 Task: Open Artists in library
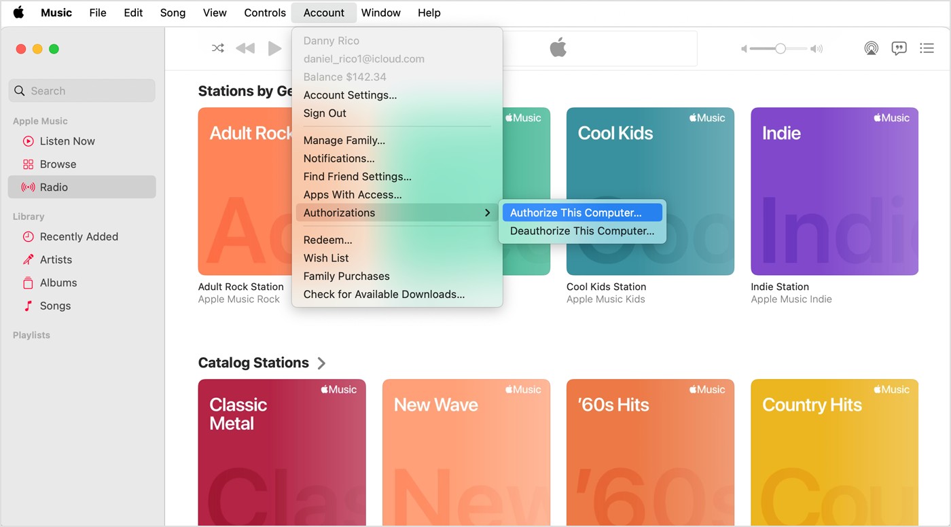(82, 259)
